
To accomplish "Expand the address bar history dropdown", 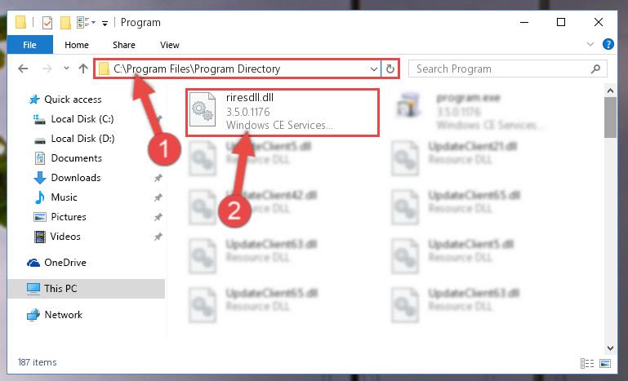I will (x=374, y=69).
